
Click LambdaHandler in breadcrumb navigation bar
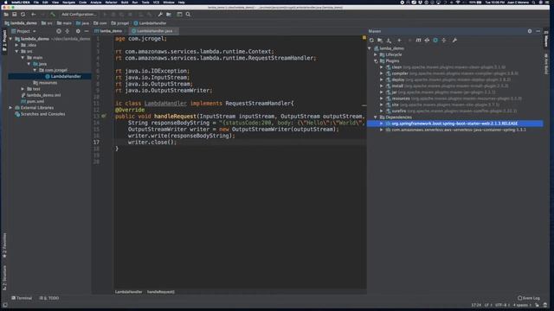click(x=150, y=23)
